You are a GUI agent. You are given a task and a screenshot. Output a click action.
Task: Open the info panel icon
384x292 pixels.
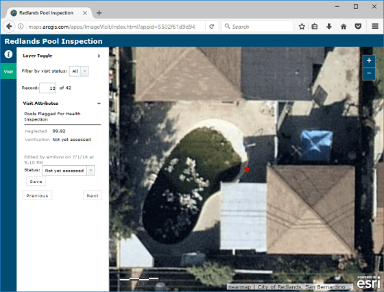[8, 54]
